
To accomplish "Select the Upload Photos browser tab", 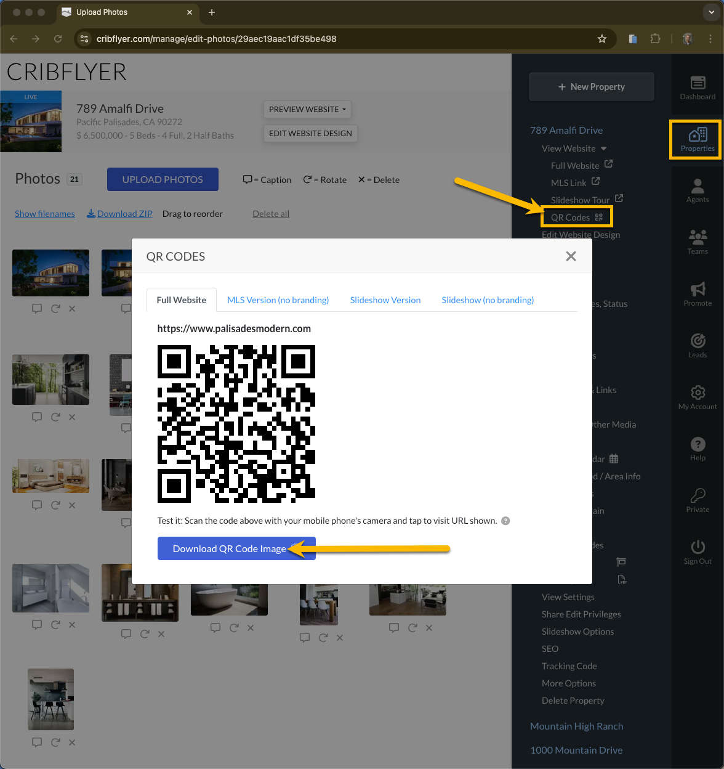I will tap(128, 12).
